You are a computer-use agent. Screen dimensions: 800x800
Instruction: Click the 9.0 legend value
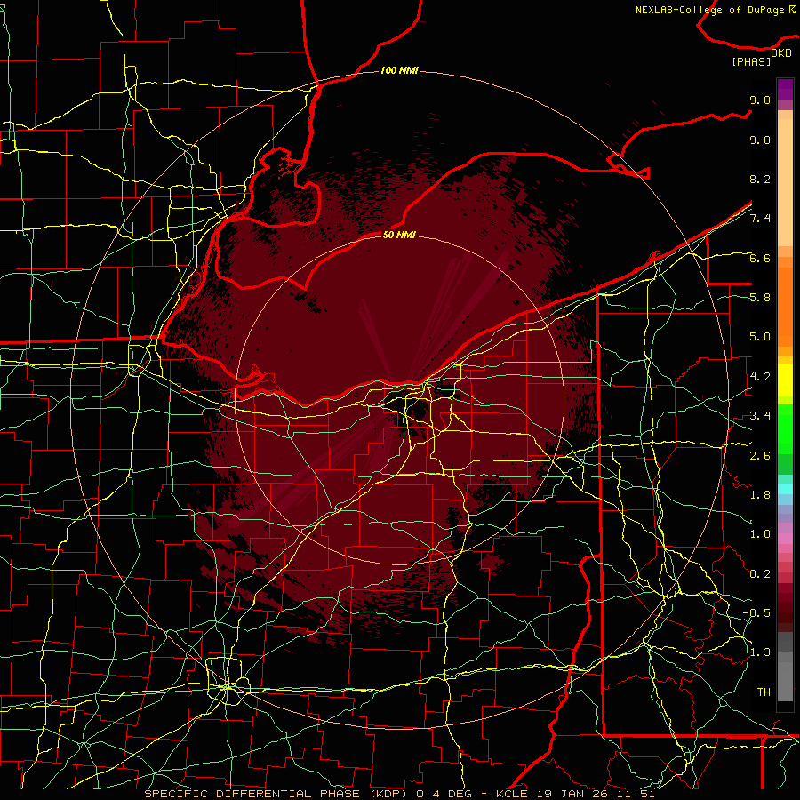(760, 140)
